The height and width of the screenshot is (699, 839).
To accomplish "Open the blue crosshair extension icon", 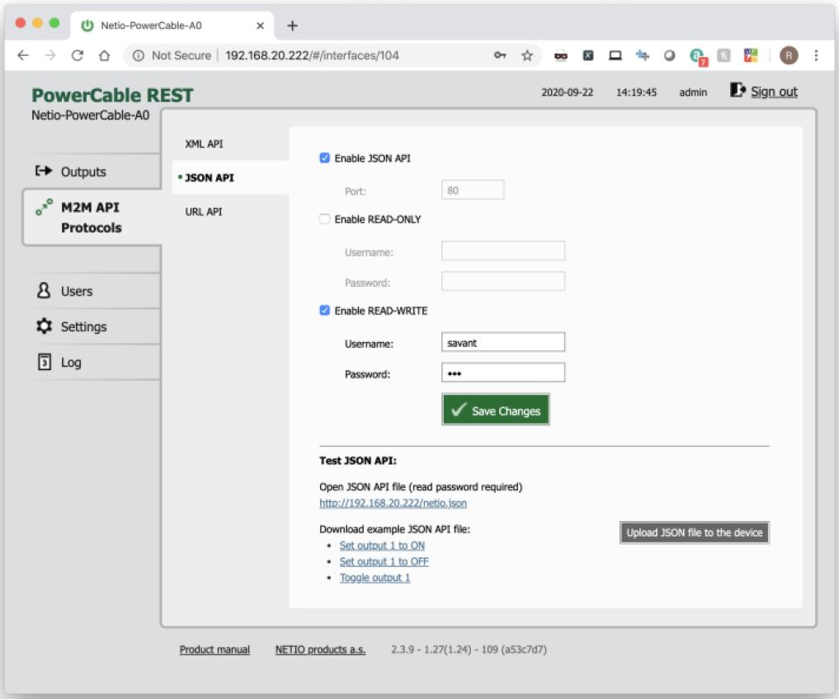I will coord(642,55).
